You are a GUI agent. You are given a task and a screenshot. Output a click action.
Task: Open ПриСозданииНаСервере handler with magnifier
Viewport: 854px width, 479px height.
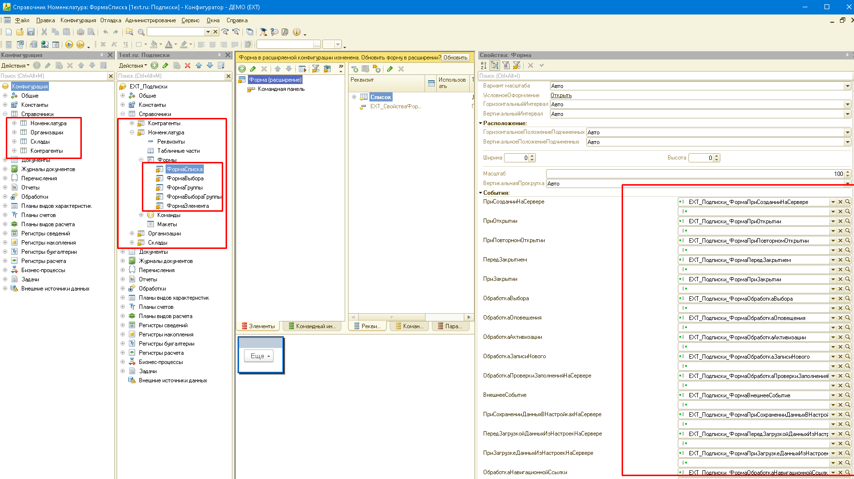click(848, 202)
